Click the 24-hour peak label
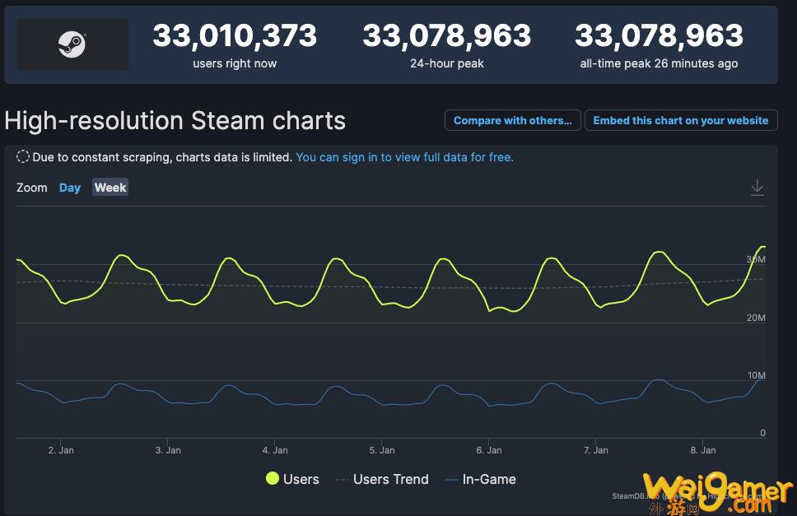Image resolution: width=797 pixels, height=516 pixels. pos(447,63)
